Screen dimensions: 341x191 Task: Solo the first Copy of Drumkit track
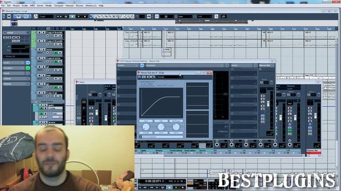tap(43, 33)
